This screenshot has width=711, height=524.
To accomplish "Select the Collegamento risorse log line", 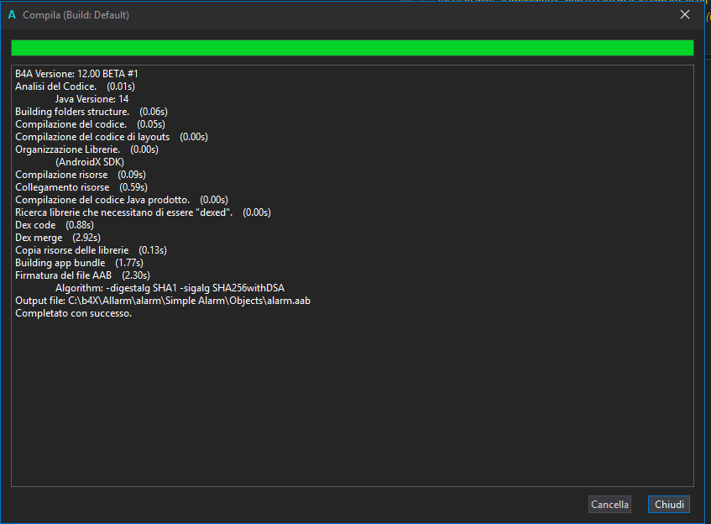I will pyautogui.click(x=81, y=187).
